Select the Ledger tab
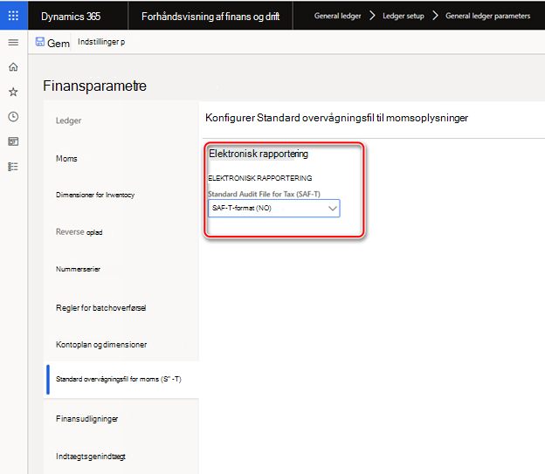The width and height of the screenshot is (545, 474). click(x=68, y=120)
